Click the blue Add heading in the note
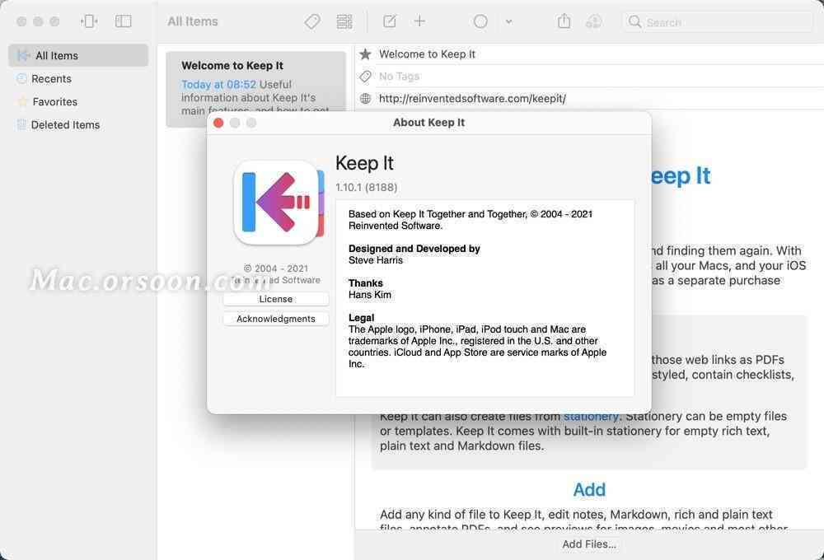824x560 pixels. [x=589, y=490]
